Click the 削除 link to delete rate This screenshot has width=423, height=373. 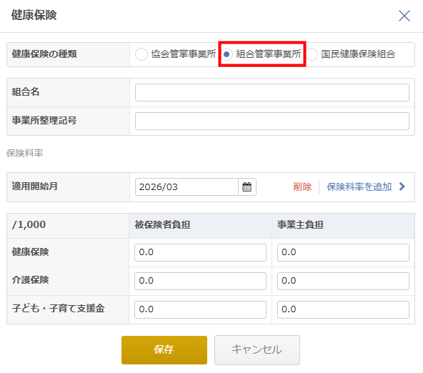[302, 186]
